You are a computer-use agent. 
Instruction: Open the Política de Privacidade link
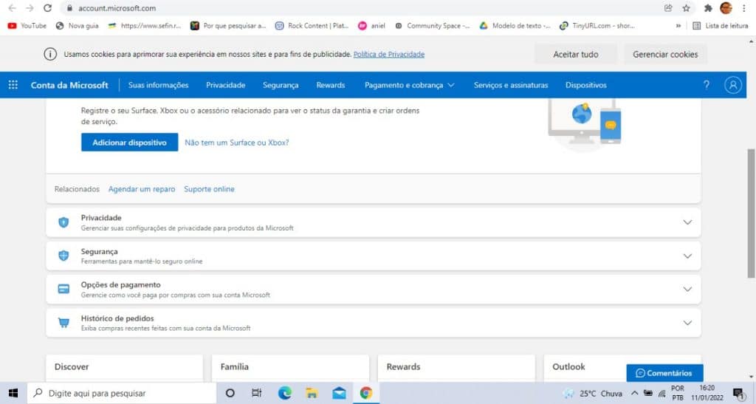click(389, 55)
